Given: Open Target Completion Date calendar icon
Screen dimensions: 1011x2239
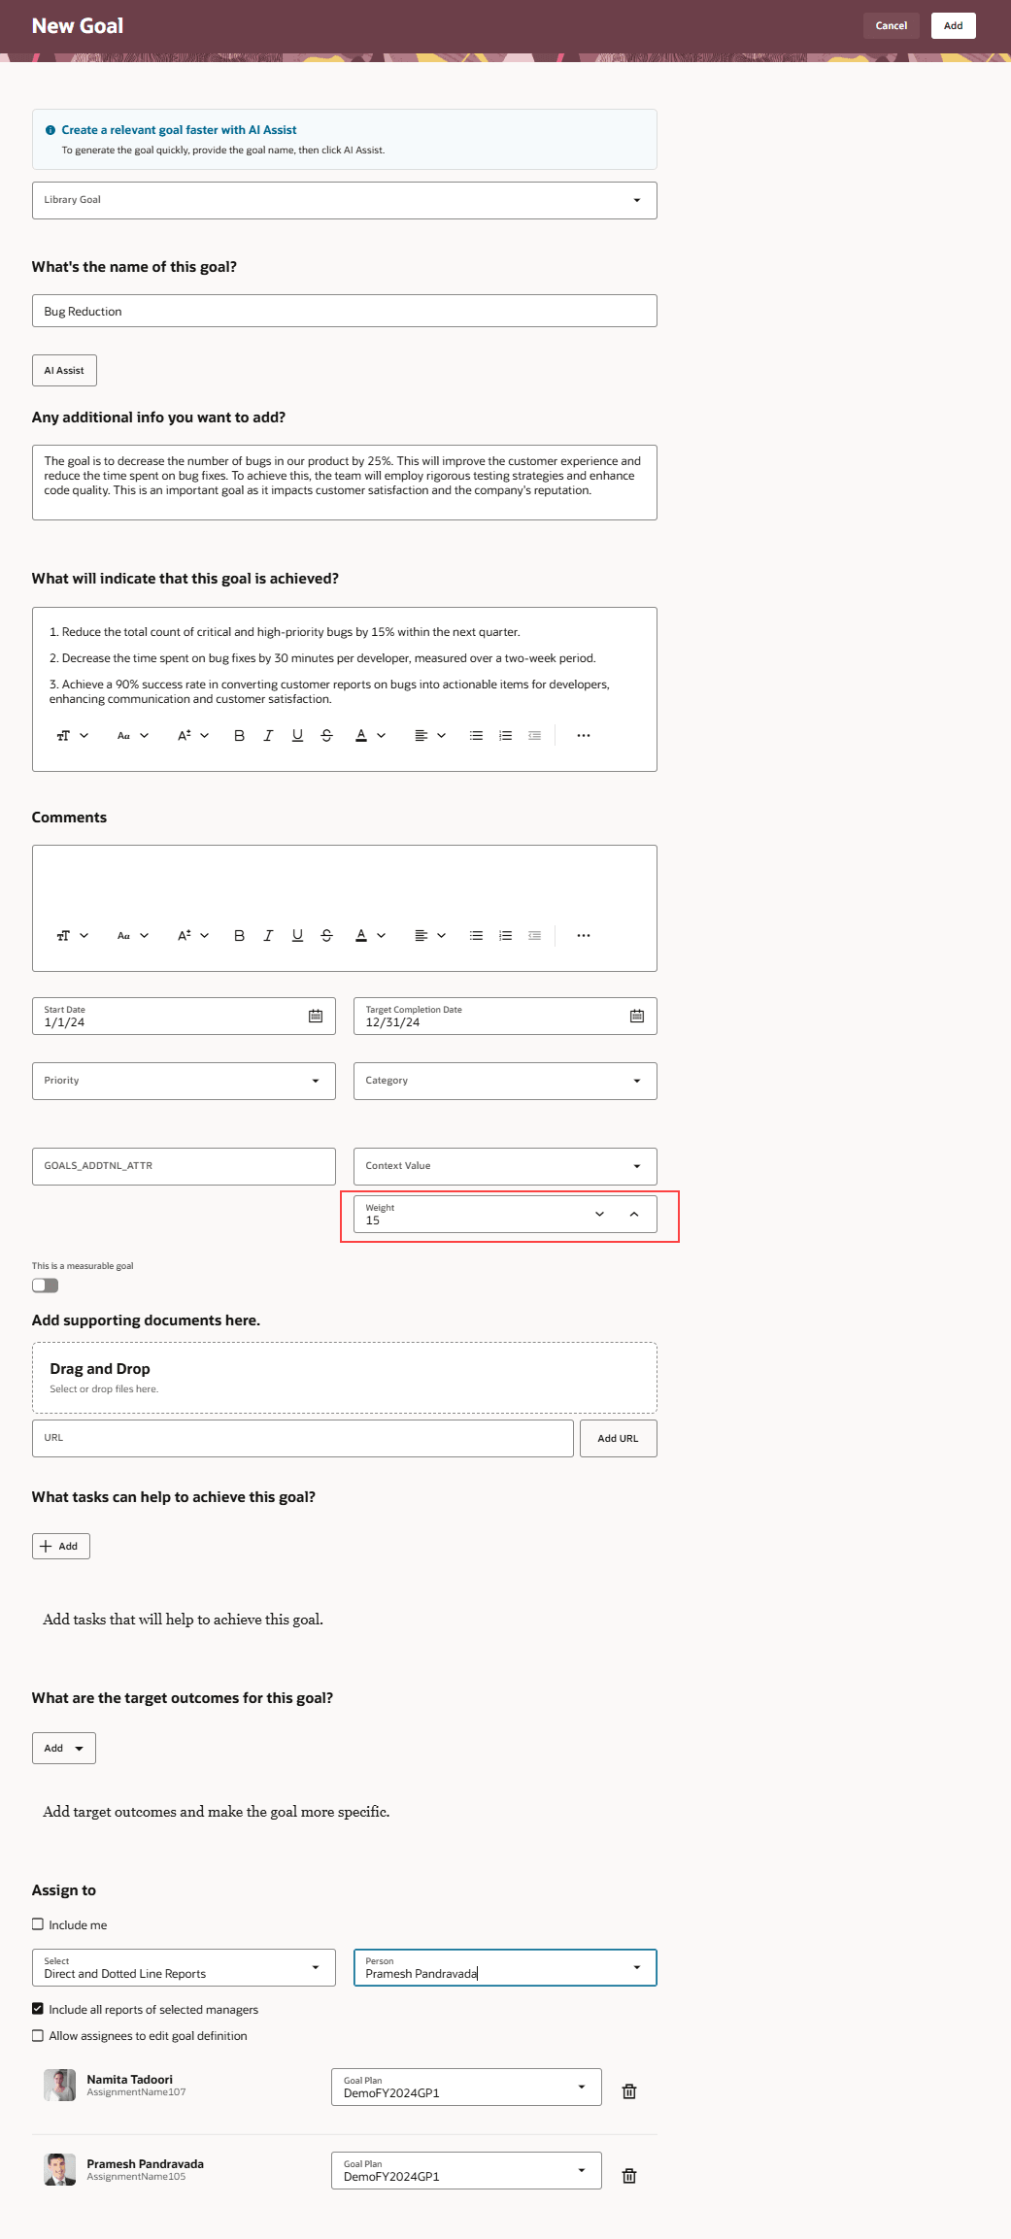Looking at the screenshot, I should coord(637,1017).
